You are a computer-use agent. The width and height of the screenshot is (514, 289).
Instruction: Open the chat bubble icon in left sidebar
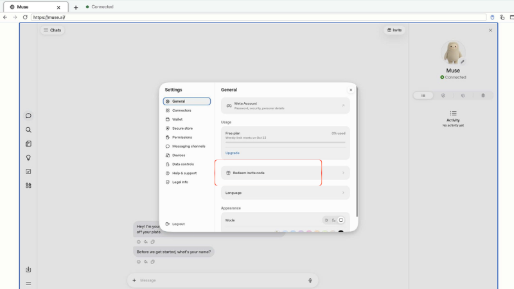(x=28, y=116)
